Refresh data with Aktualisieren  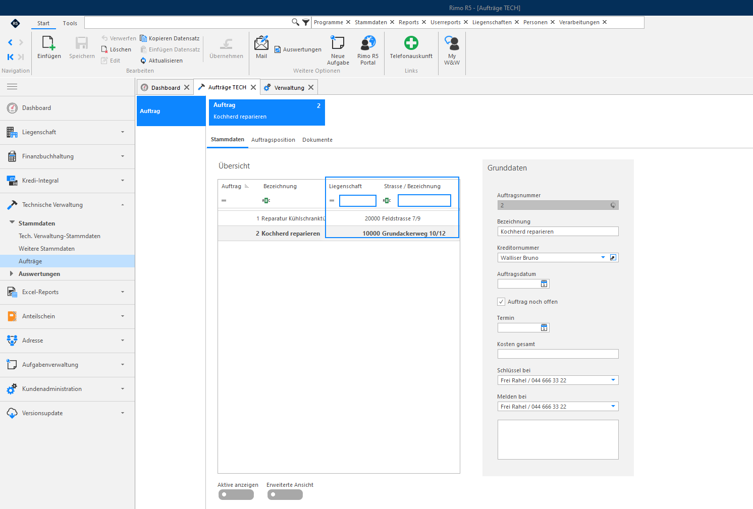coord(162,61)
